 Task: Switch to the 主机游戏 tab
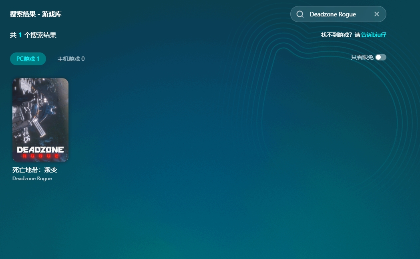pos(70,59)
